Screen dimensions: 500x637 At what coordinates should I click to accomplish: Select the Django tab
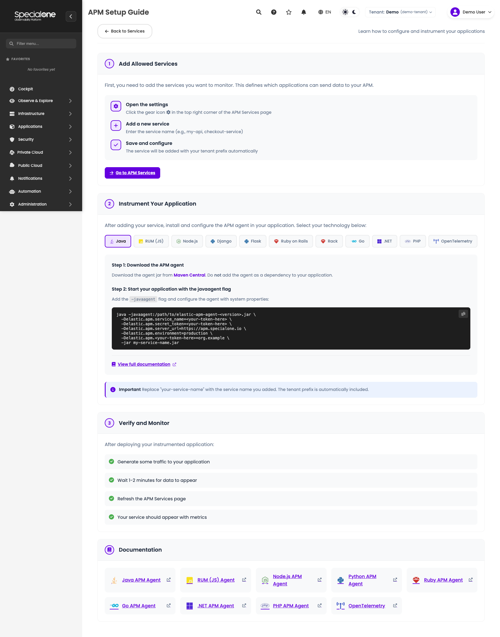tap(221, 241)
